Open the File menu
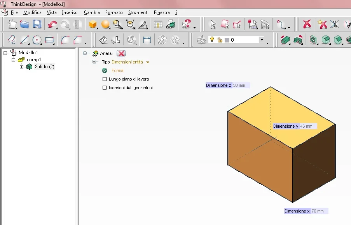The width and height of the screenshot is (351, 225). 14,12
